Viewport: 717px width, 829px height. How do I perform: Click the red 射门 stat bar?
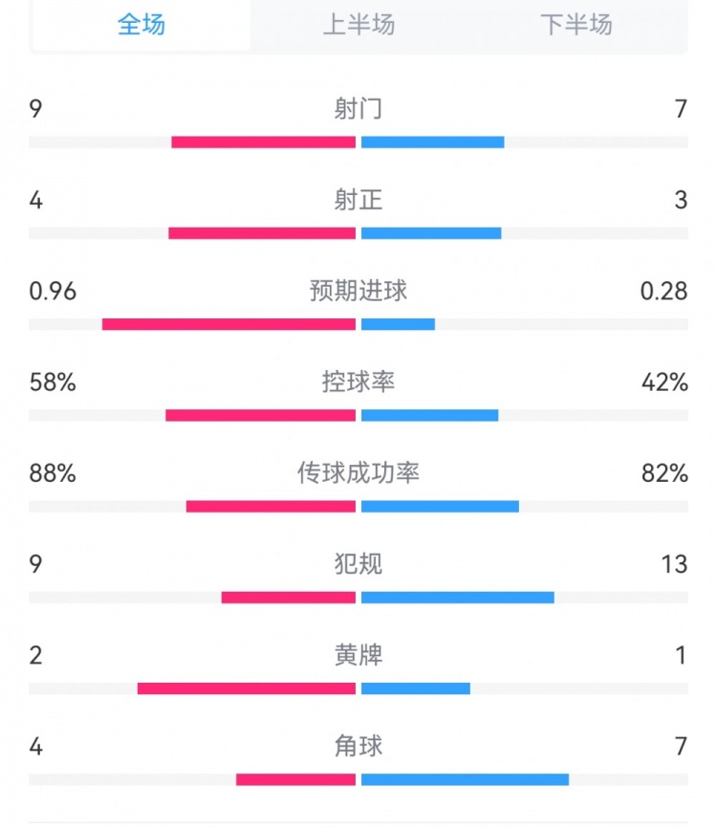263,140
